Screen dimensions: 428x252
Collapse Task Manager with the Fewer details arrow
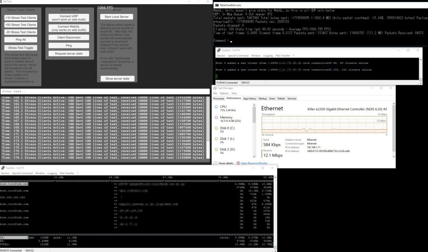click(215, 163)
